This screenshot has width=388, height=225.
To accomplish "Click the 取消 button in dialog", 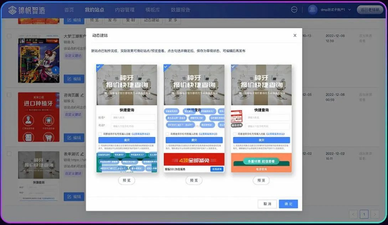I will tap(267, 204).
